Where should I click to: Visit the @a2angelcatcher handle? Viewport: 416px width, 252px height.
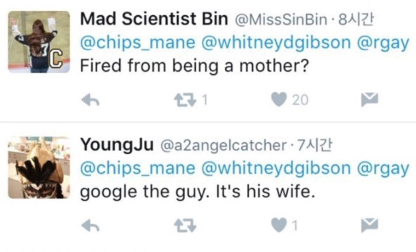[223, 145]
